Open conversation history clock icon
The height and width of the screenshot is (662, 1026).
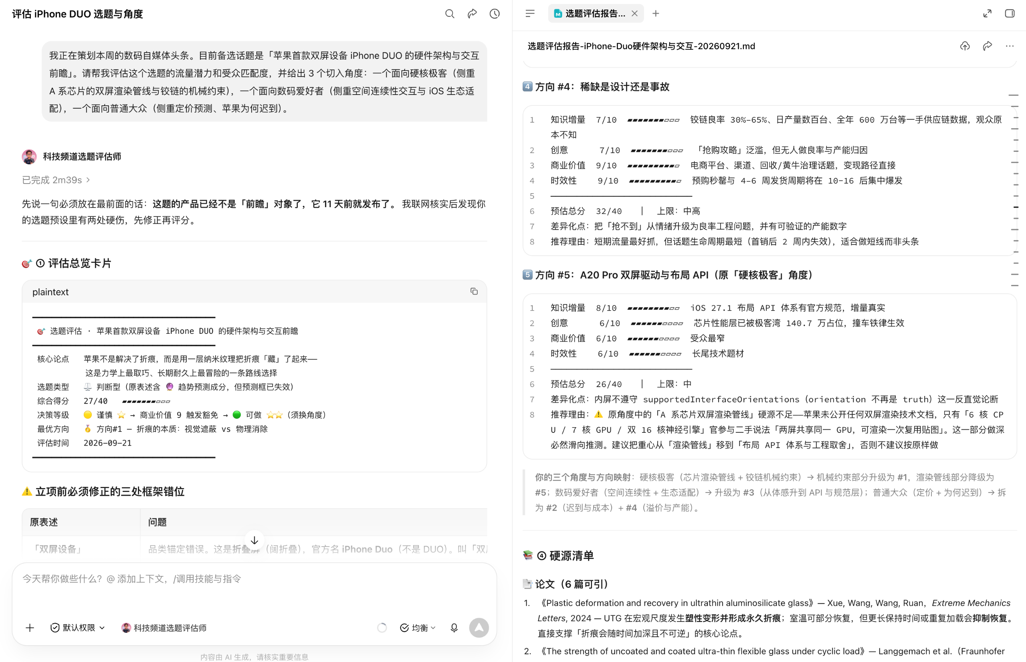coord(495,14)
